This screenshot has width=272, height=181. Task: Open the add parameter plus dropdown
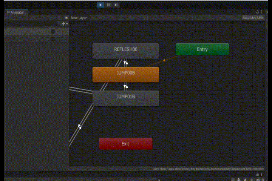coord(65,24)
